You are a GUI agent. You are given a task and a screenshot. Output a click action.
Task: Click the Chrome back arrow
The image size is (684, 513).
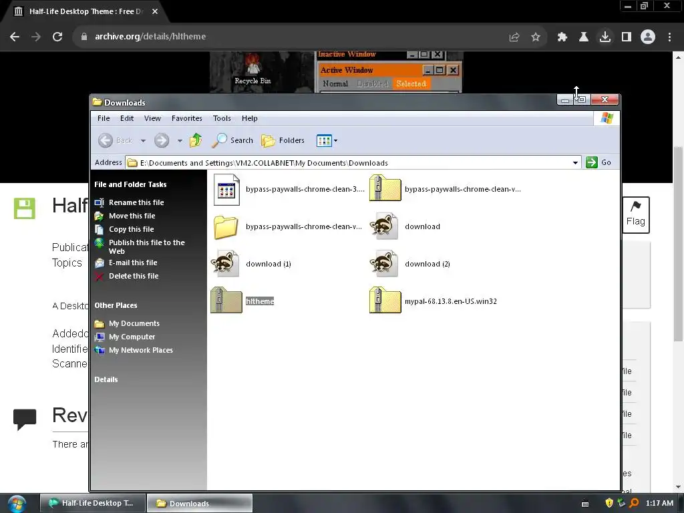pyautogui.click(x=15, y=37)
